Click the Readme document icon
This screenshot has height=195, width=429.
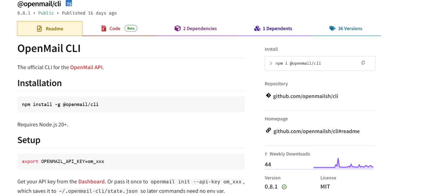[x=39, y=29]
